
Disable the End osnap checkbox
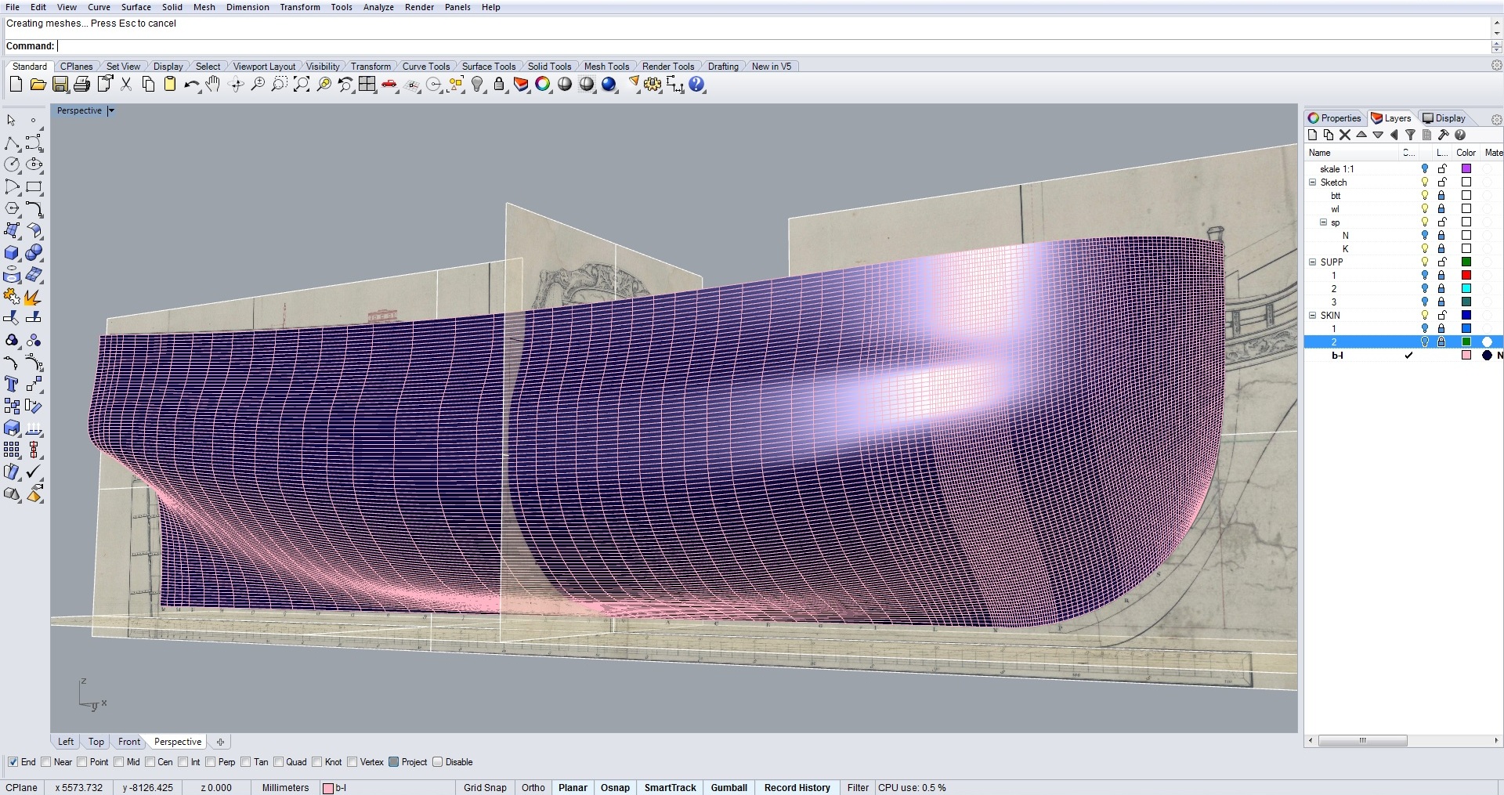[13, 762]
